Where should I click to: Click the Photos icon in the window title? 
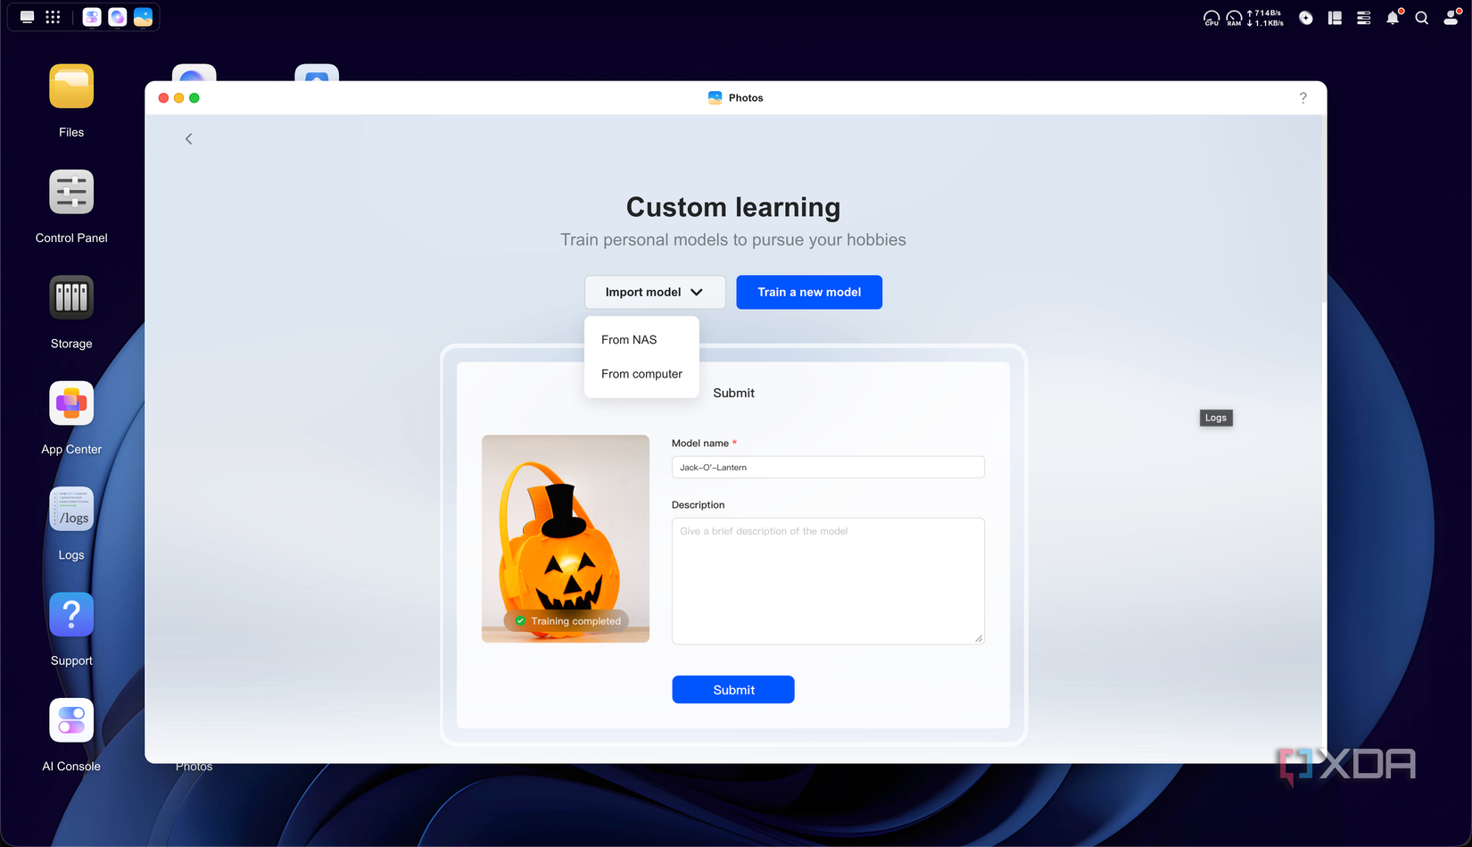point(715,98)
